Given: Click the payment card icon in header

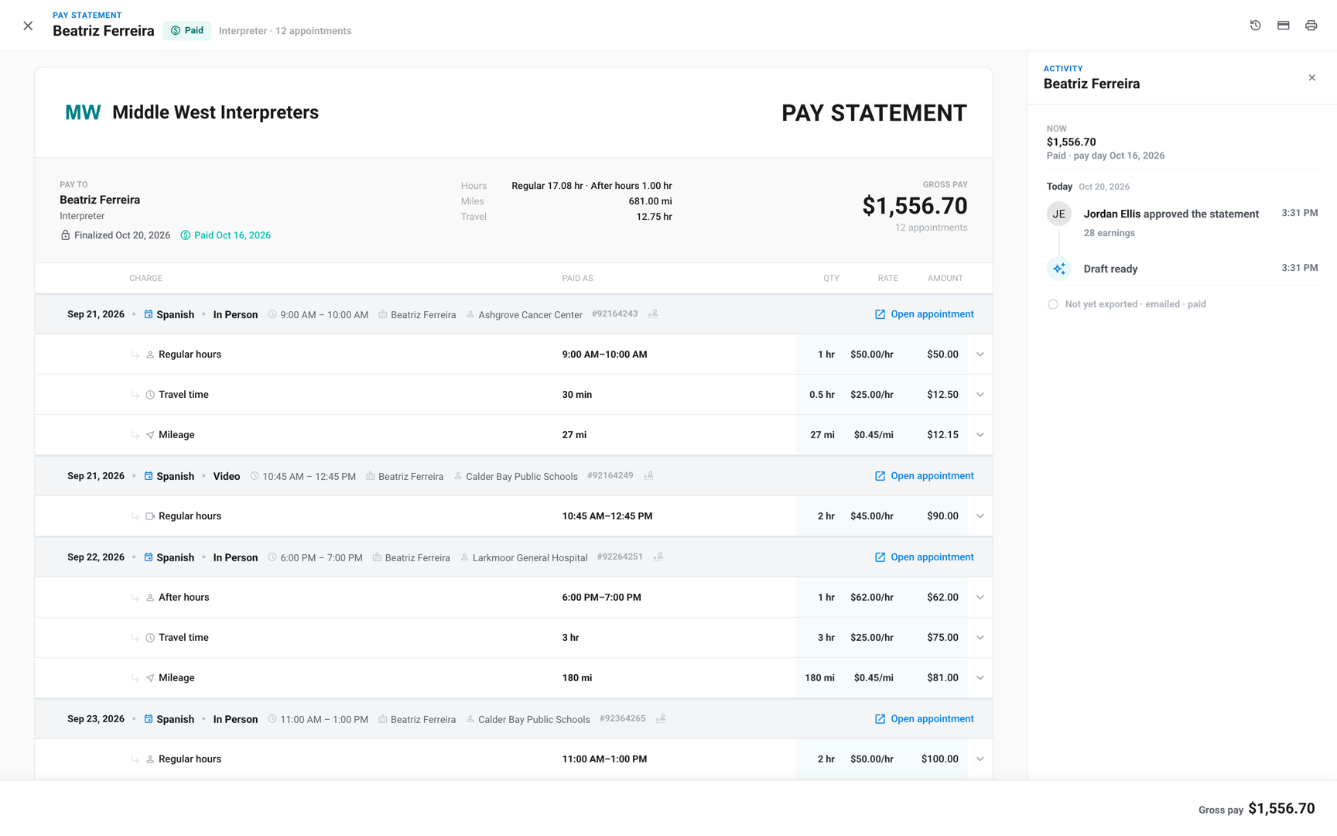Looking at the screenshot, I should pyautogui.click(x=1283, y=26).
